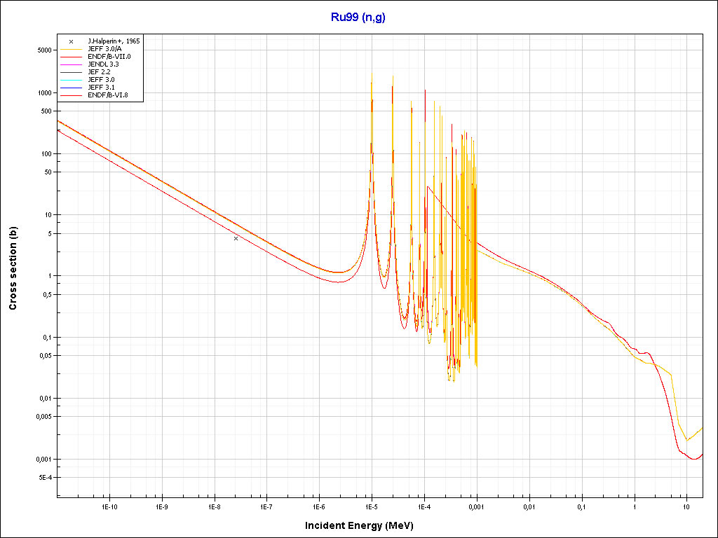718x538 pixels.
Task: Click the ENDF/B-VII.0 legend label
Action: (109, 57)
